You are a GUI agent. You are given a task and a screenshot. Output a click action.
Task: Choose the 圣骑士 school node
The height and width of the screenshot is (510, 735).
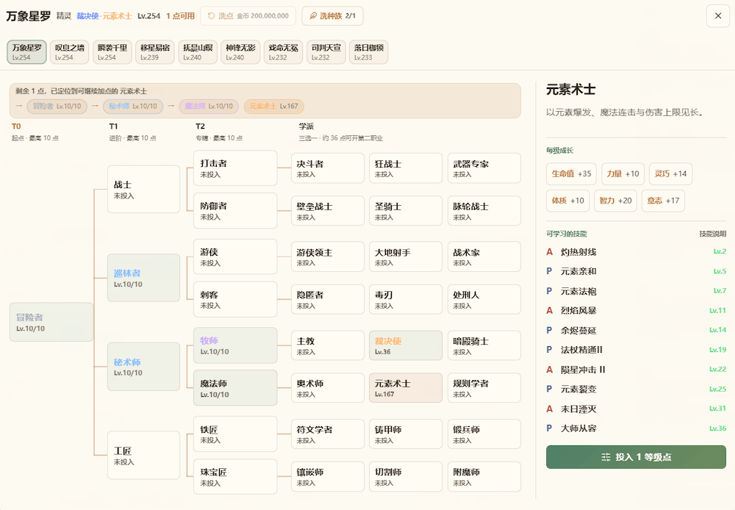coord(406,211)
